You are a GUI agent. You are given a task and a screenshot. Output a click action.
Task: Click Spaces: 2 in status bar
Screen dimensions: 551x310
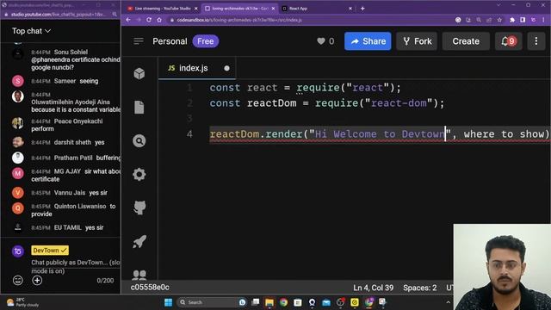[x=419, y=288]
